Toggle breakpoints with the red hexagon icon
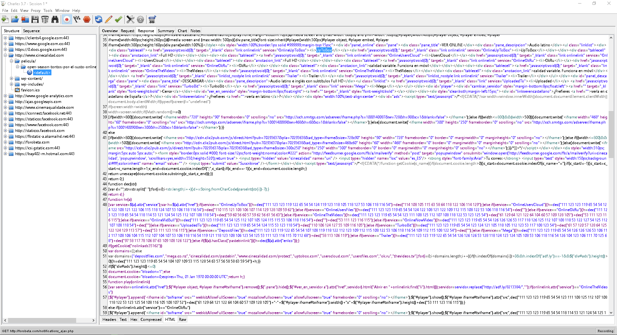 pyautogui.click(x=87, y=20)
